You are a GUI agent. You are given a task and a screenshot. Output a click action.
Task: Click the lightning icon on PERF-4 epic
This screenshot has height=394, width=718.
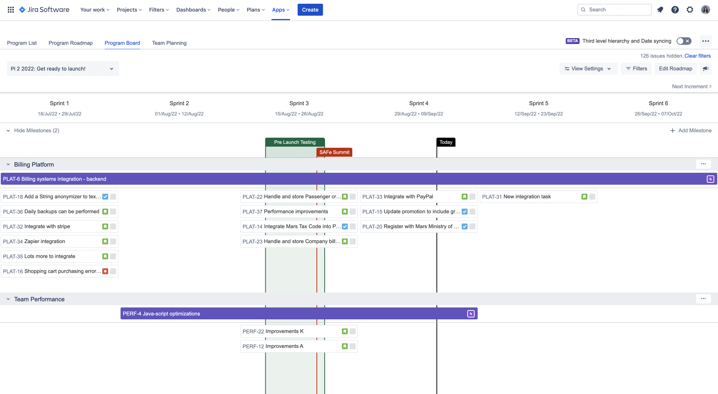tap(471, 314)
